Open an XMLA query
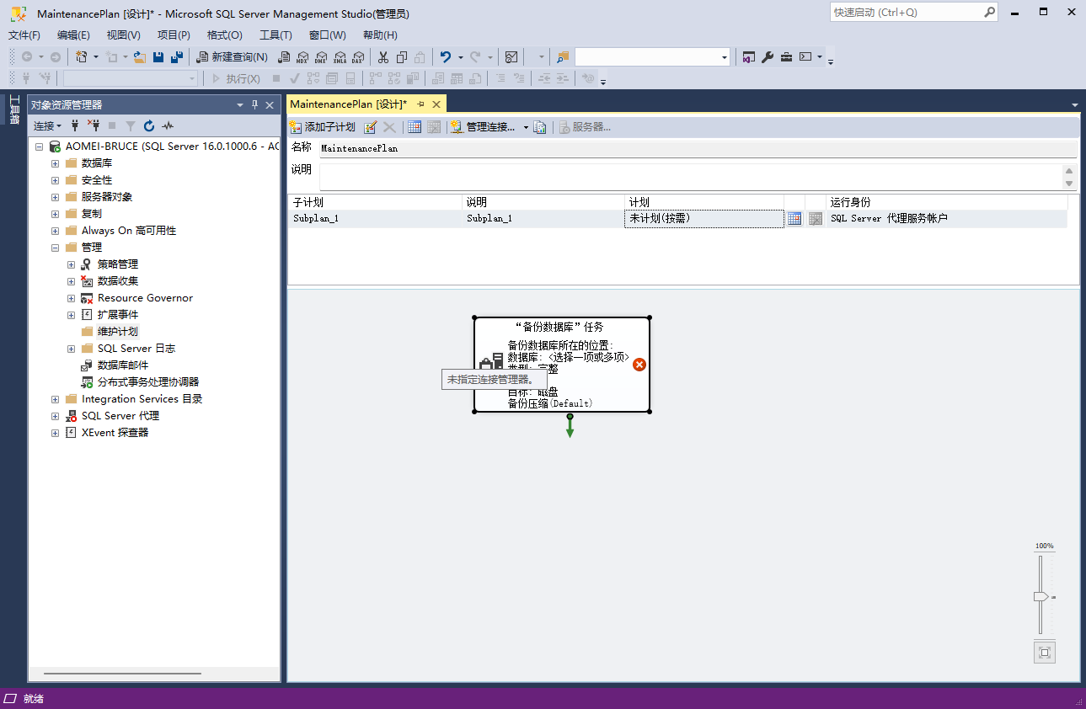The width and height of the screenshot is (1086, 709). tap(340, 57)
